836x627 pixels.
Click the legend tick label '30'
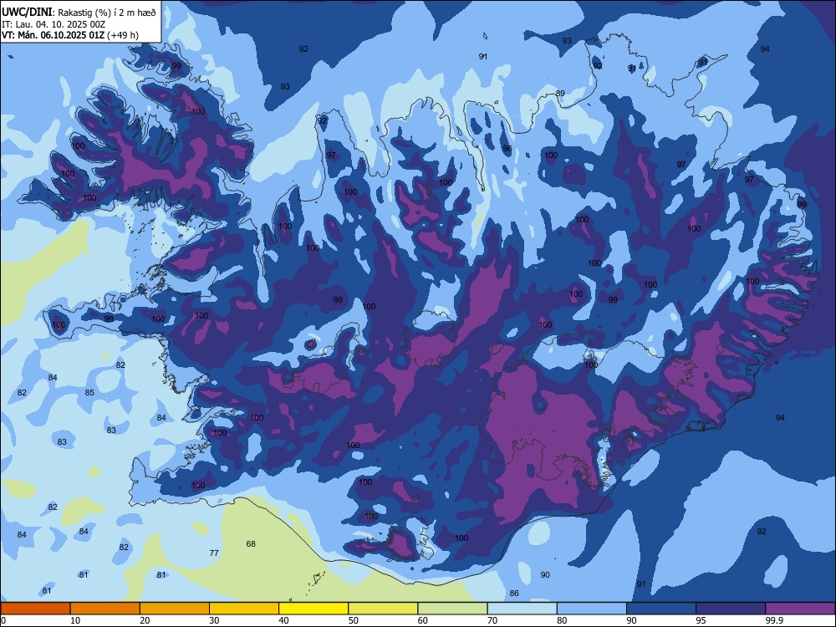(214, 620)
